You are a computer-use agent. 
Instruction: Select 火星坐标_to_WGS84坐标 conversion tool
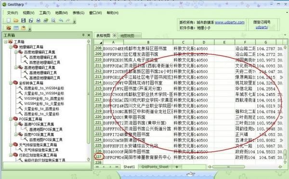point(44,93)
